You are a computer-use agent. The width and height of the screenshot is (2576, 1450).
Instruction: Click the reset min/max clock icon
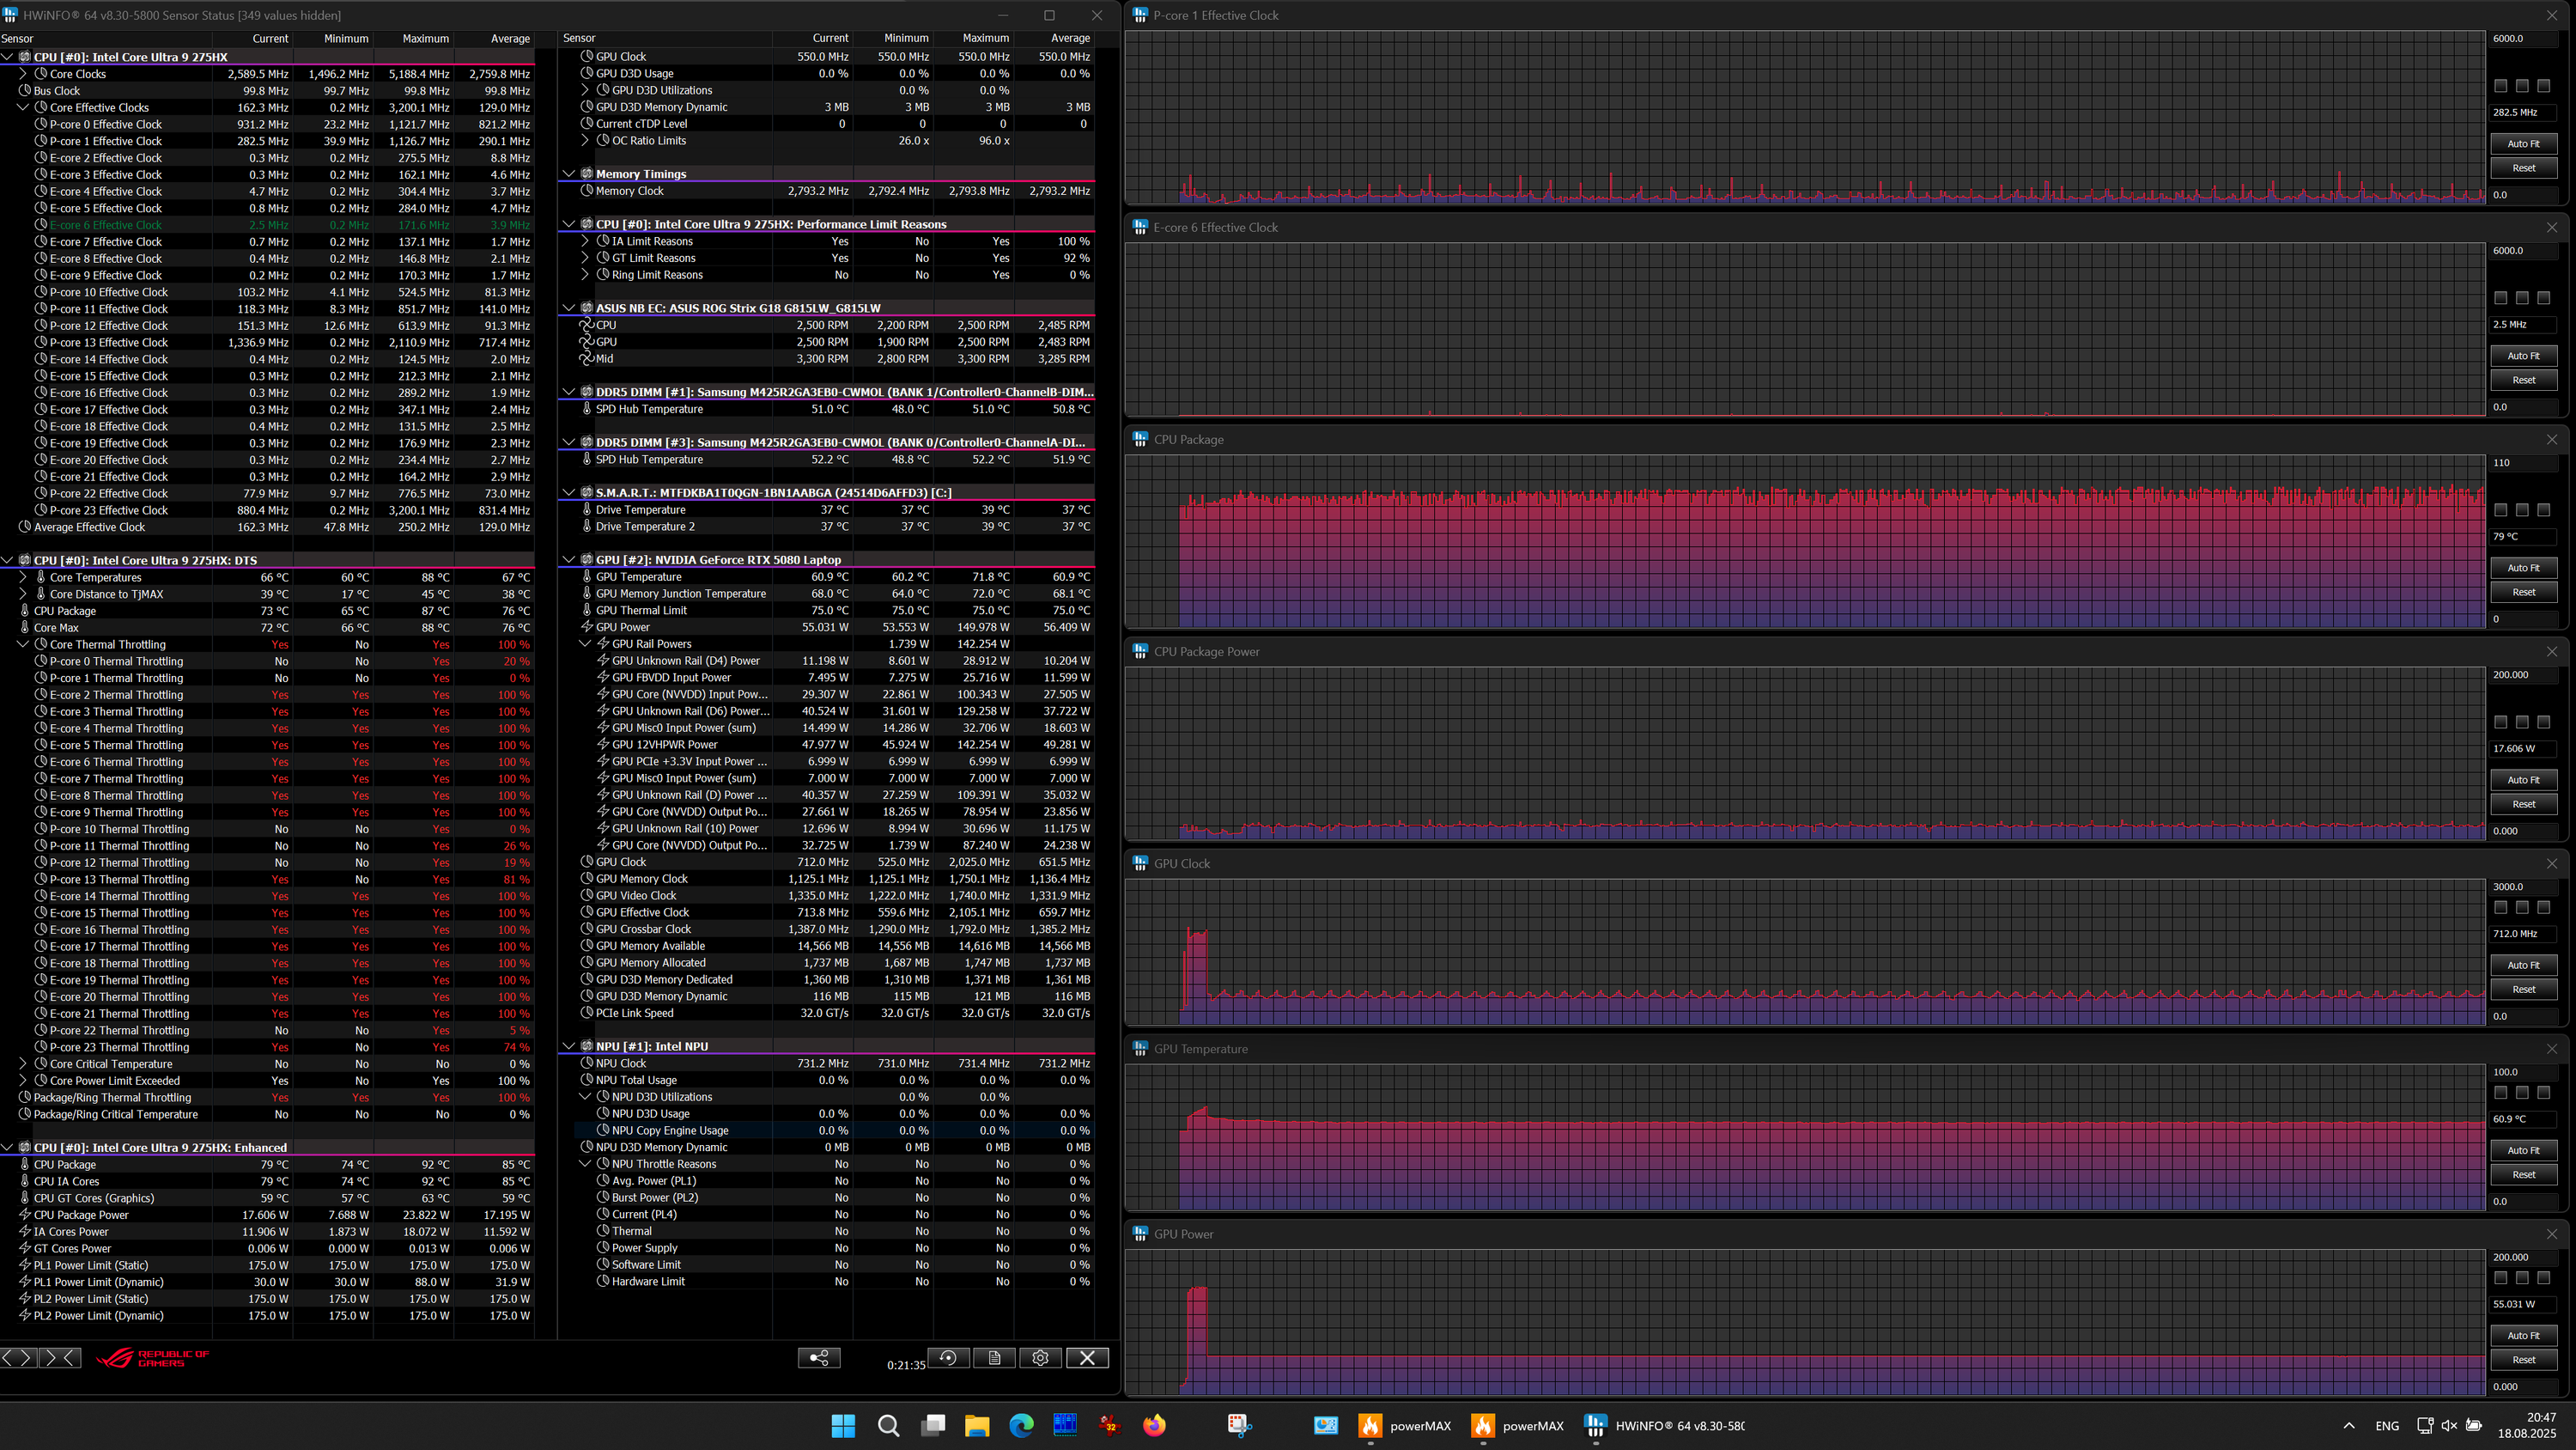pos(948,1358)
